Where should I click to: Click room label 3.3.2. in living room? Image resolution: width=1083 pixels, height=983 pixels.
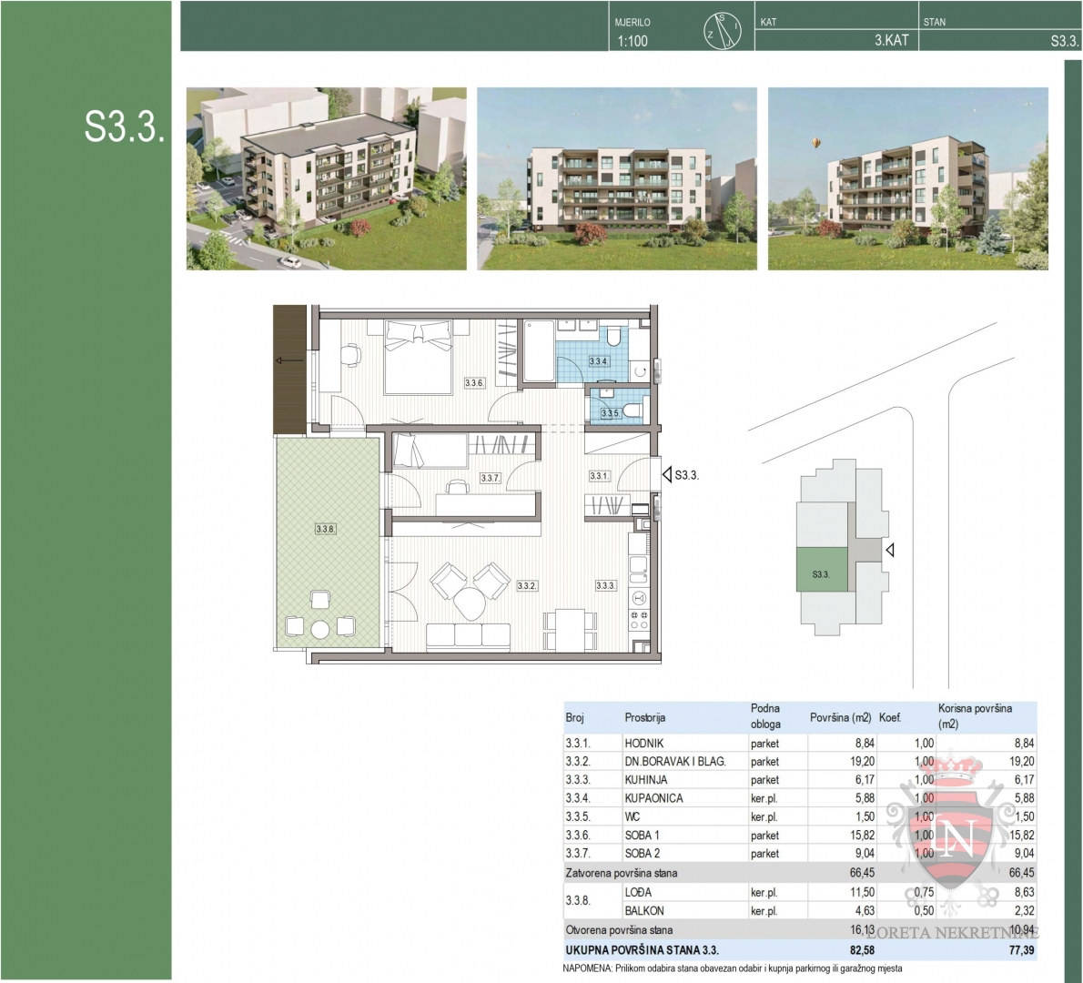(527, 586)
